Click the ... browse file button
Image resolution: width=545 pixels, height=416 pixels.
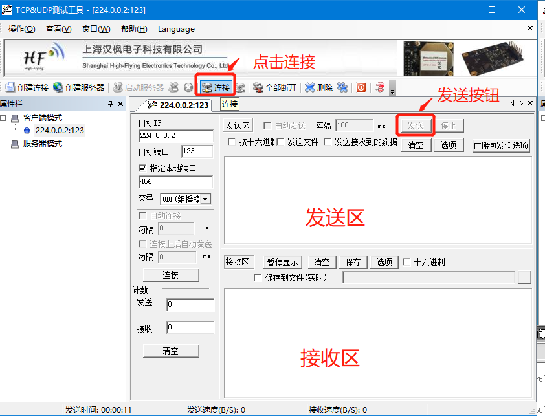tap(524, 278)
